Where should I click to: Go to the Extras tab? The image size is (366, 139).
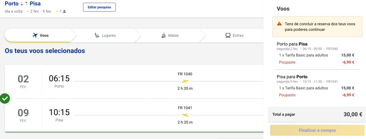pos(234,36)
